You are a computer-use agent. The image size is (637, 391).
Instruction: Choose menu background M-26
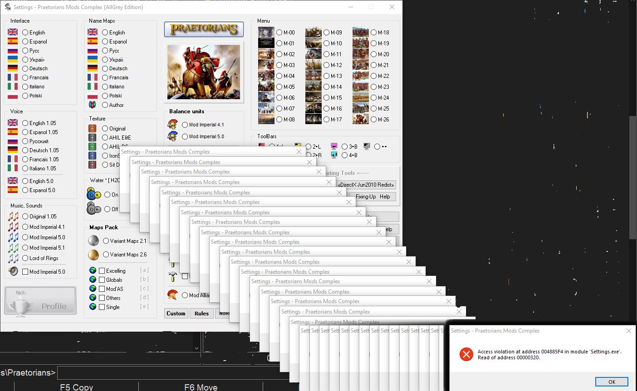tap(374, 119)
